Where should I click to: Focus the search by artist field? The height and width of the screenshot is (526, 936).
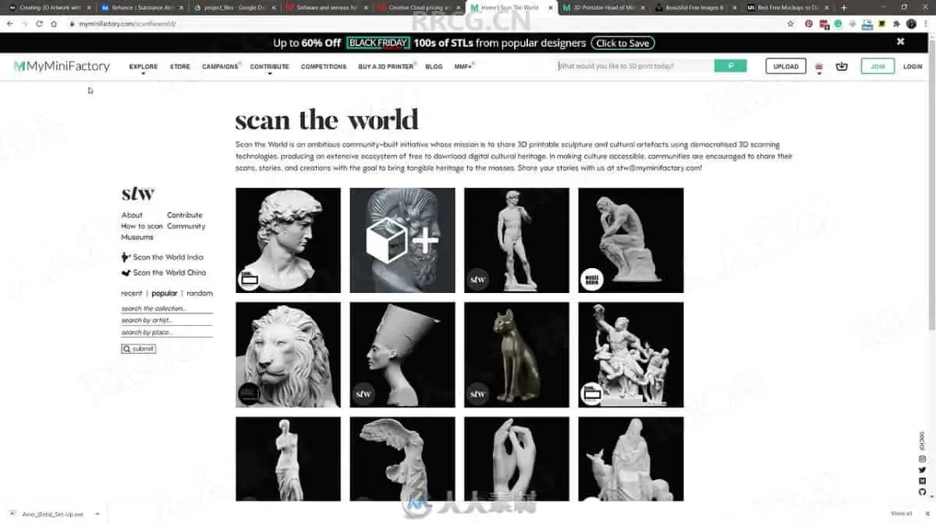(x=166, y=320)
